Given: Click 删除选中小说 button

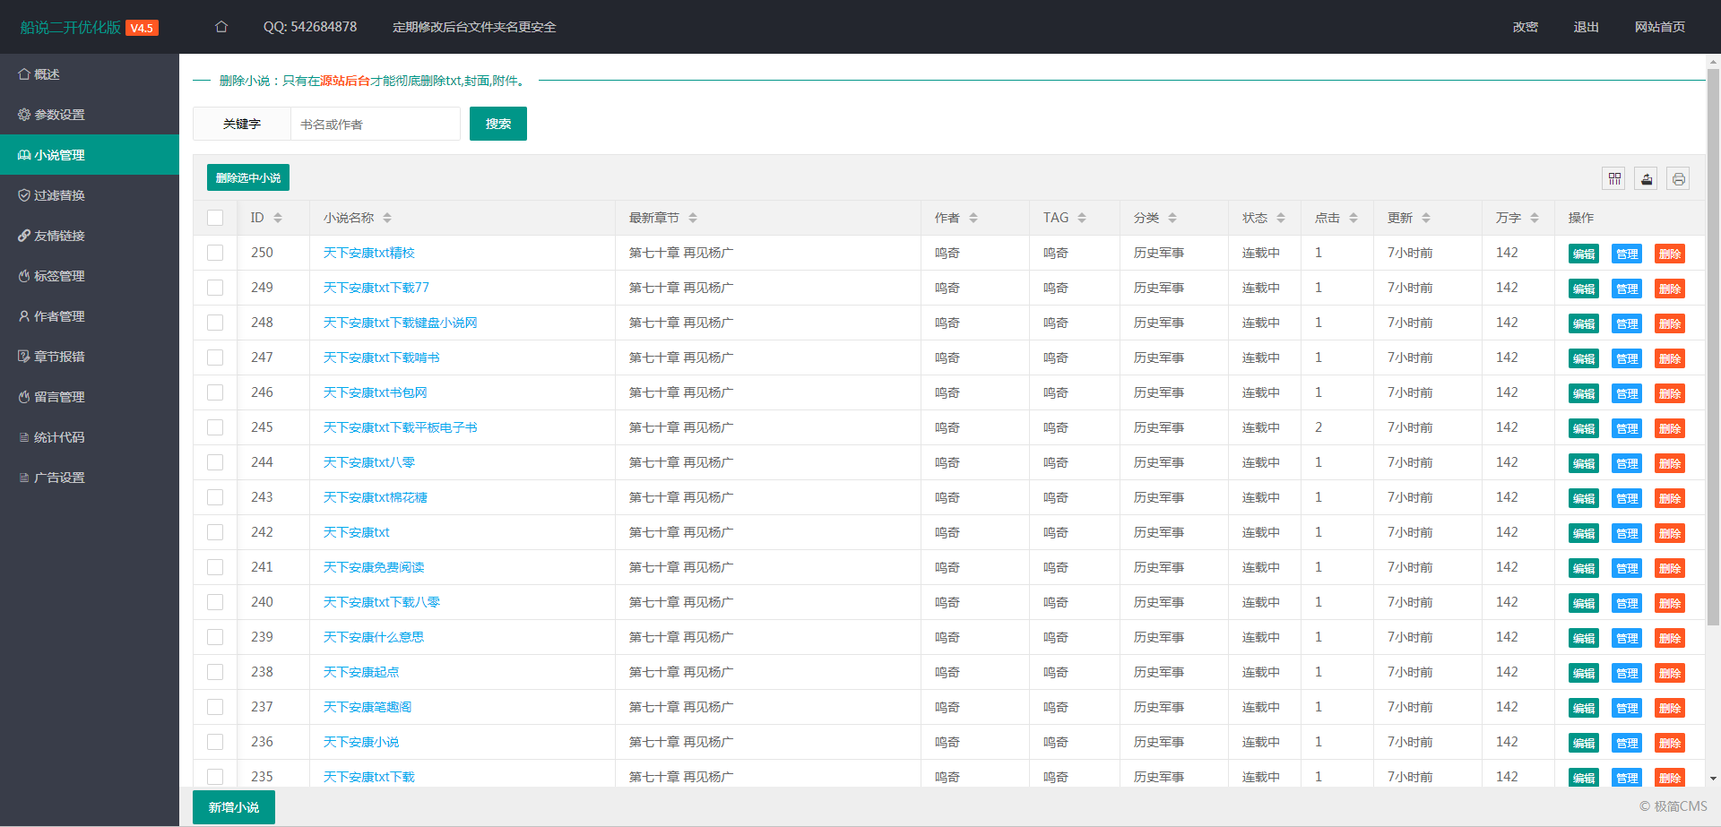Looking at the screenshot, I should click(x=248, y=177).
